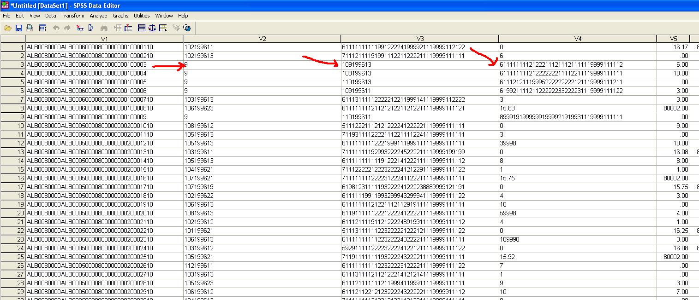Image resolution: width=699 pixels, height=300 pixels.
Task: Click the Insert Cases icon
Action: (117, 28)
